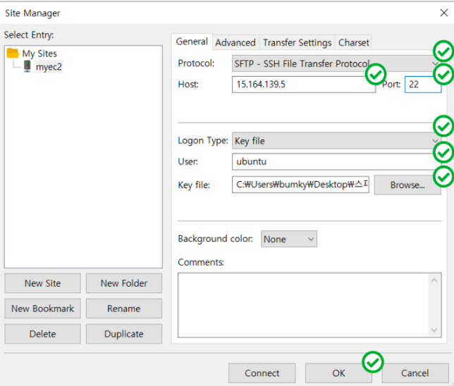
Task: Delete the selected site
Action: point(42,334)
